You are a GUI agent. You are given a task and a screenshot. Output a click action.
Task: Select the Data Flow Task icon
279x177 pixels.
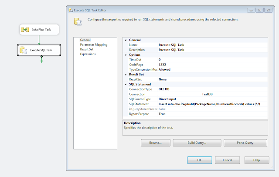(25, 30)
